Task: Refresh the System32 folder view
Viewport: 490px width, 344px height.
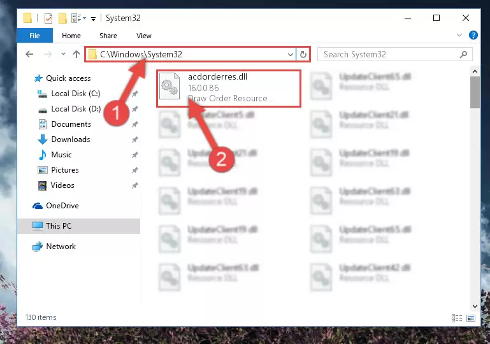Action: tap(303, 55)
